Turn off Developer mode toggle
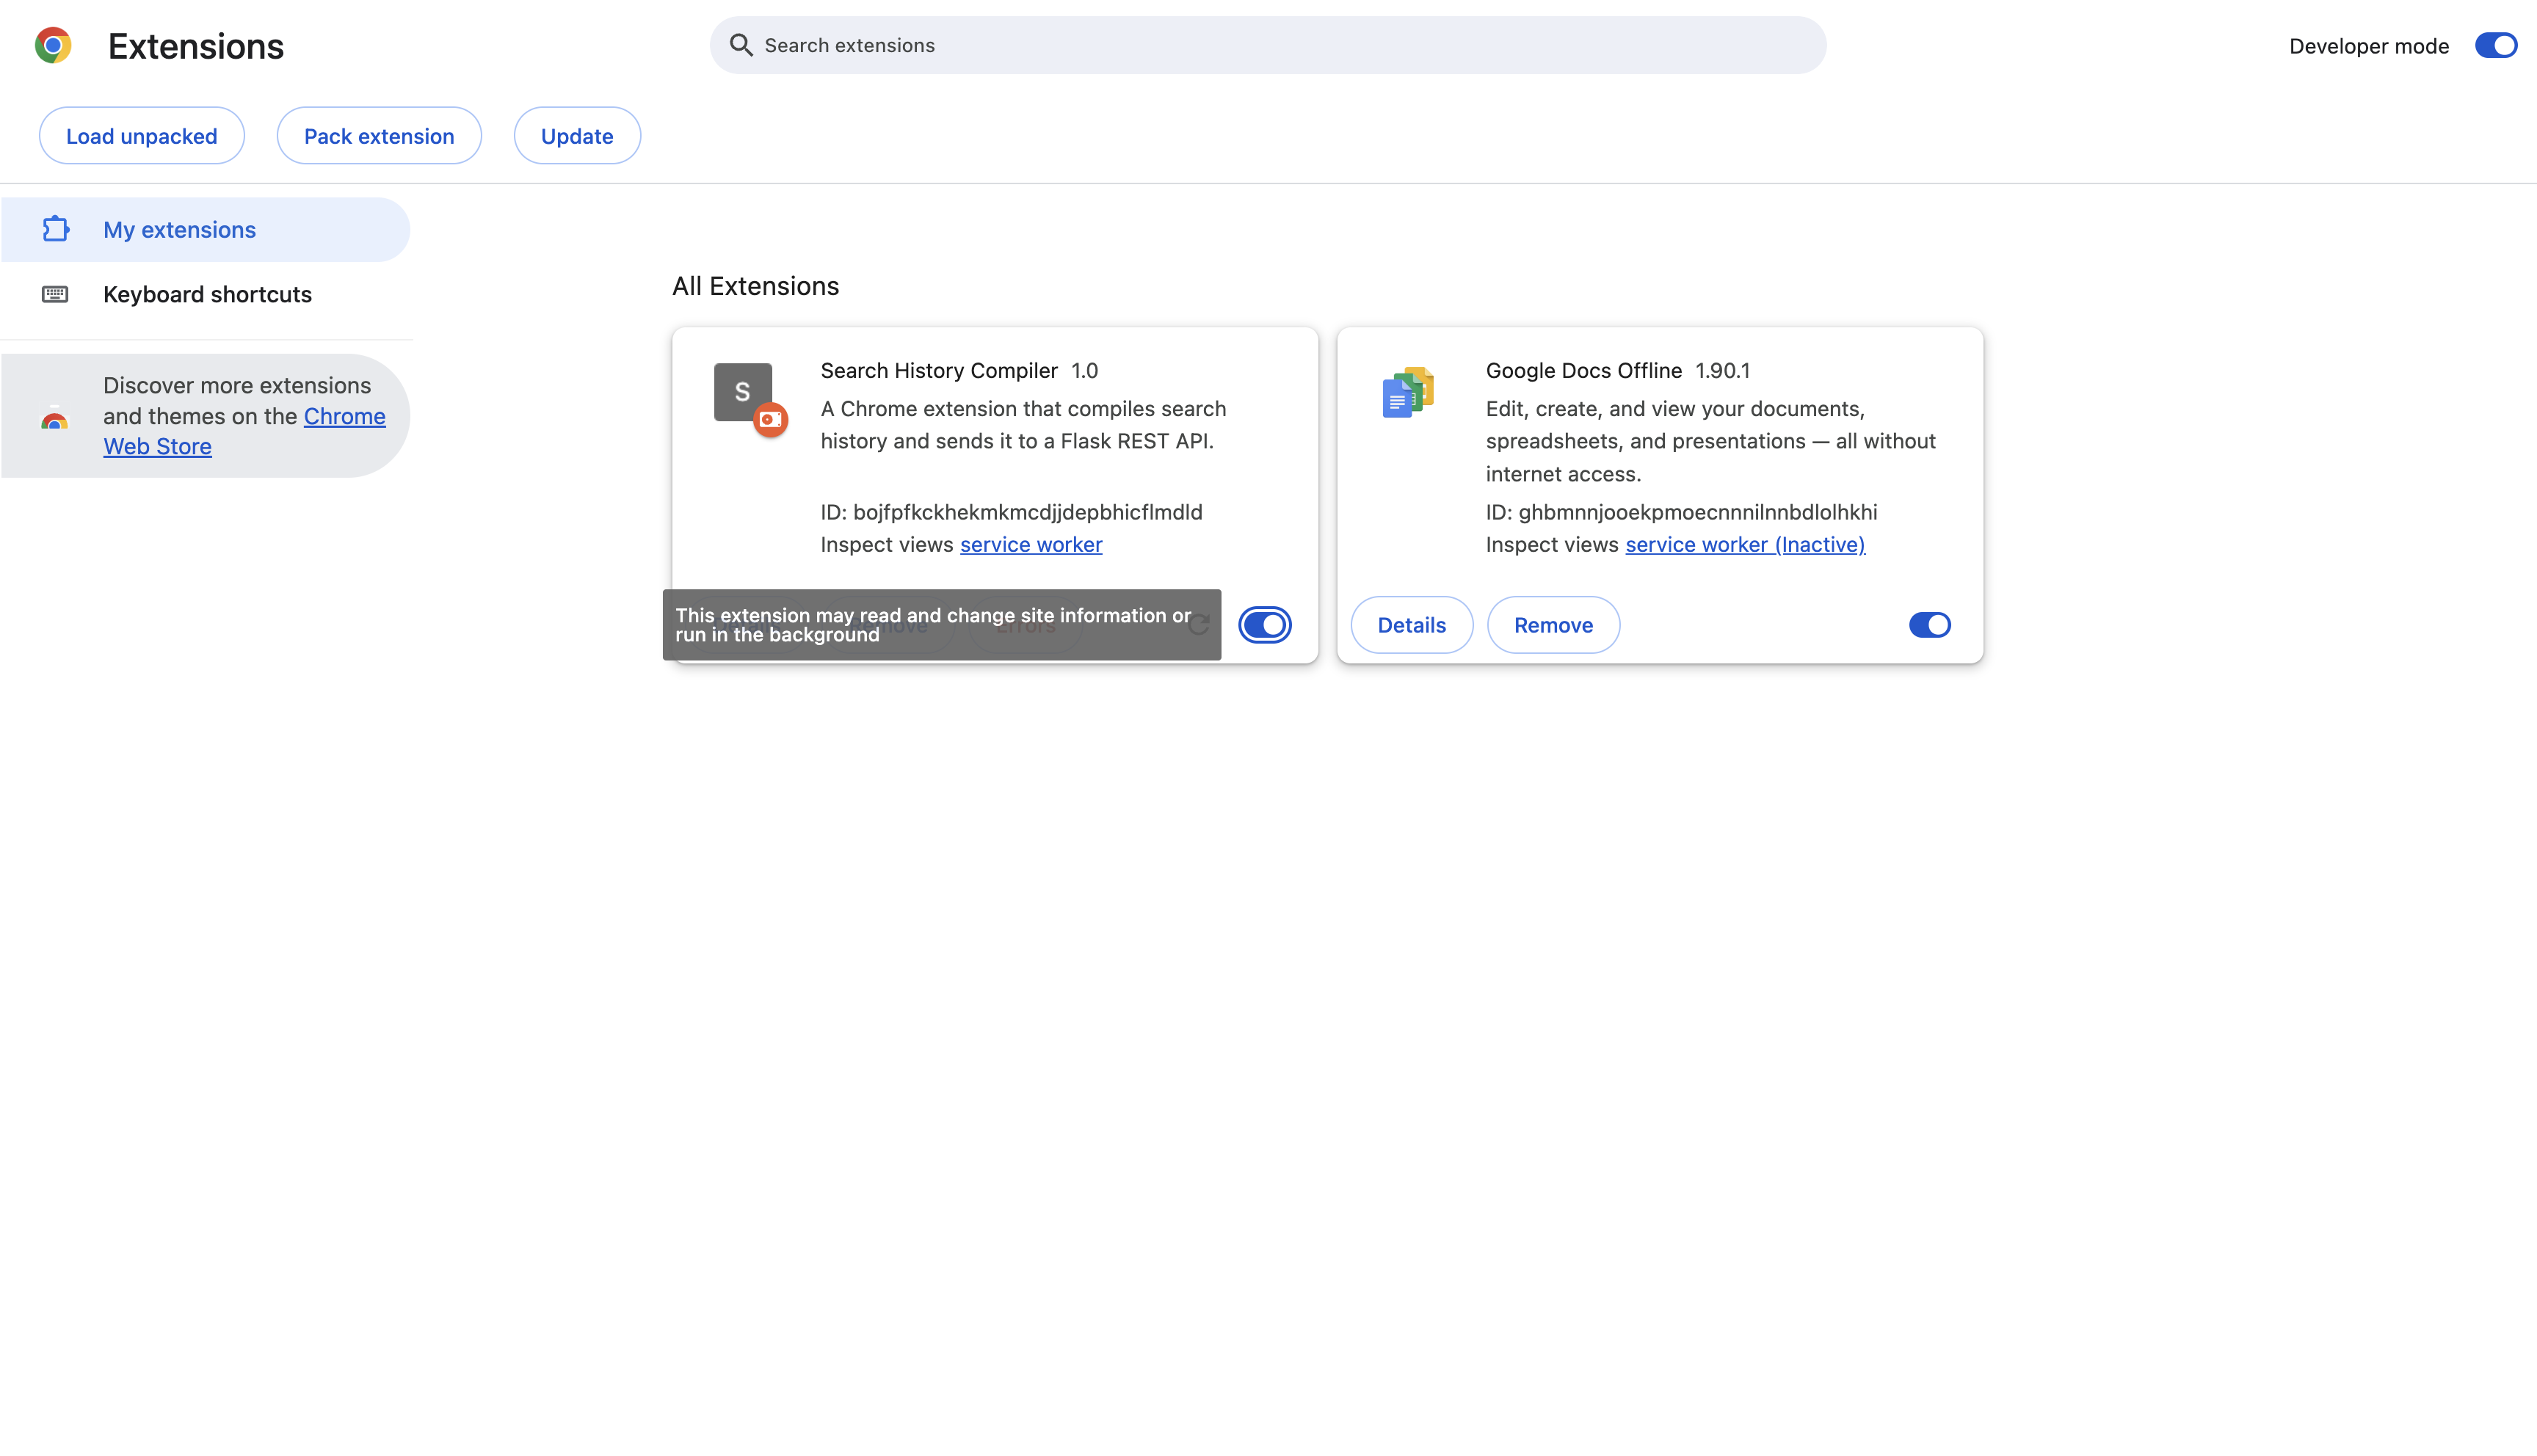 [x=2495, y=46]
